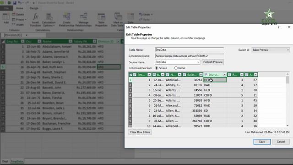
Task: Click the RDD cell in preview row 10
Action: [215, 126]
